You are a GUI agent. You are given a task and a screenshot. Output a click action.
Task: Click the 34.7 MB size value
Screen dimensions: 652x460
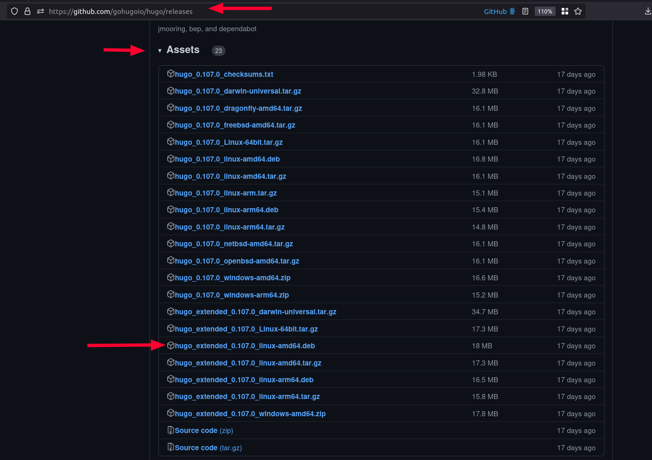pyautogui.click(x=485, y=312)
